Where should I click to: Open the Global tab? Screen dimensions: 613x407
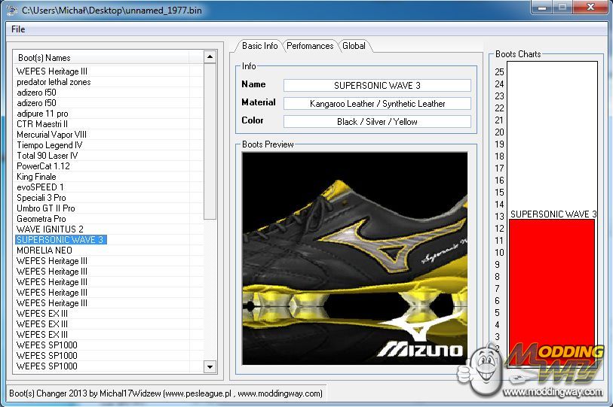tap(354, 46)
